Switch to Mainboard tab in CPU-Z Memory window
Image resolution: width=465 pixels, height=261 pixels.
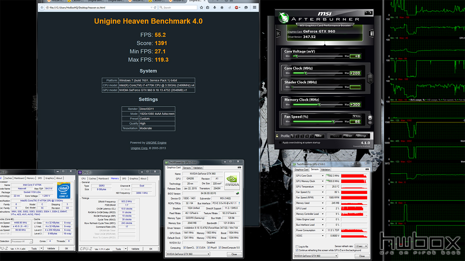pyautogui.click(x=104, y=178)
